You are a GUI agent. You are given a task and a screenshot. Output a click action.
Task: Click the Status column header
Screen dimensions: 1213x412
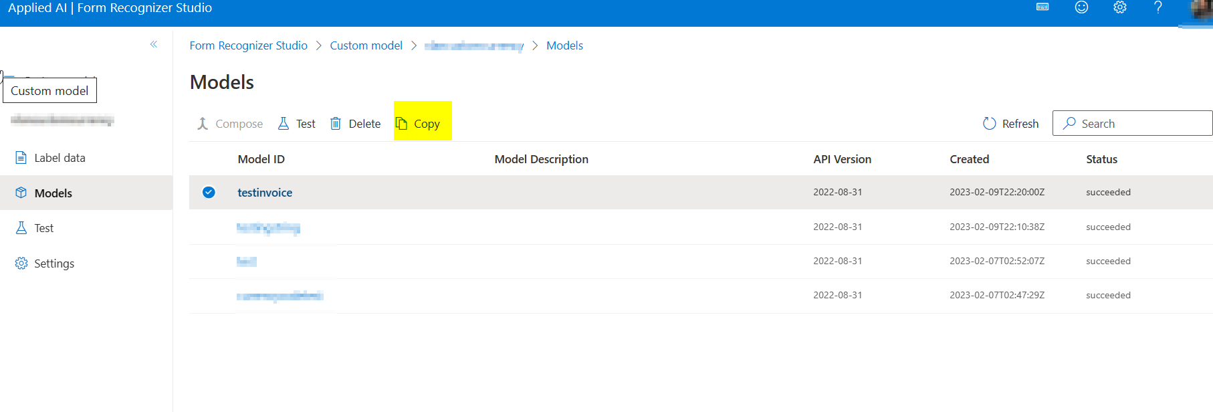tap(1101, 159)
